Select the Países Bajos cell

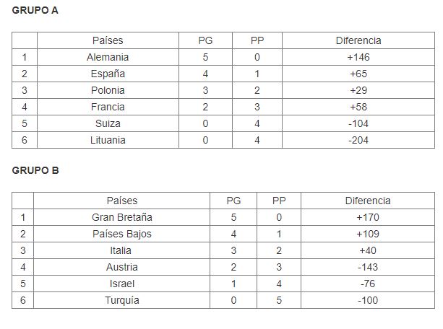(121, 234)
